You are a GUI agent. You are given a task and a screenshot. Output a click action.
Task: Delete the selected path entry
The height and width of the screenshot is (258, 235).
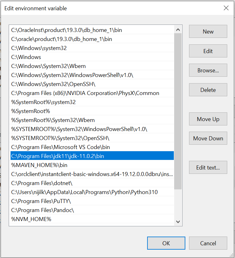208,90
